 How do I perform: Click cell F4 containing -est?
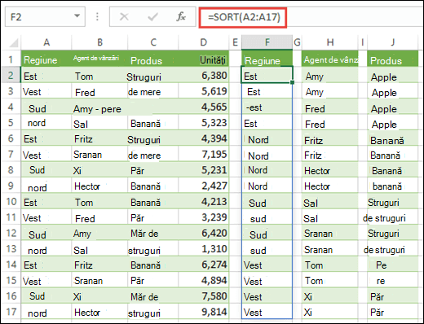(267, 107)
